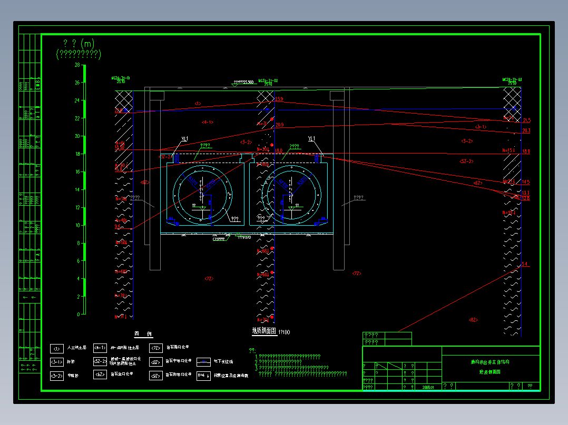The height and width of the screenshot is (425, 568).
Task: Select the elevation axis title (m)
Action: point(79,44)
